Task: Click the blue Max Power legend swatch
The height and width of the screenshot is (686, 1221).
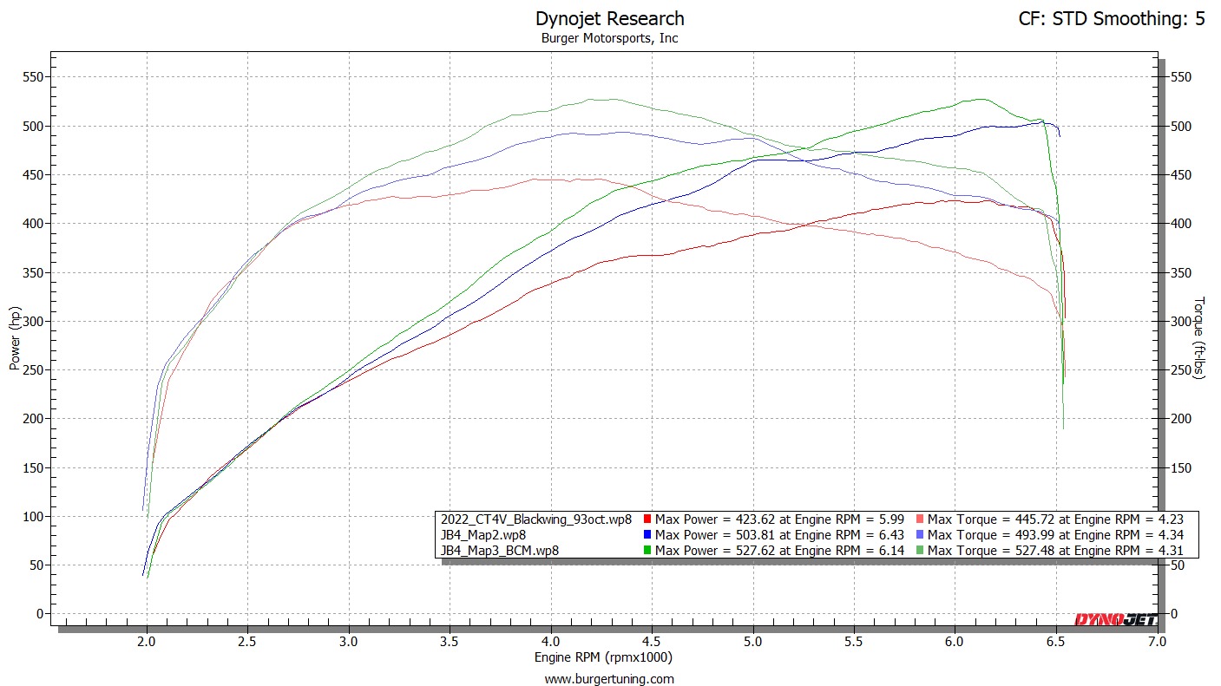Action: point(647,534)
